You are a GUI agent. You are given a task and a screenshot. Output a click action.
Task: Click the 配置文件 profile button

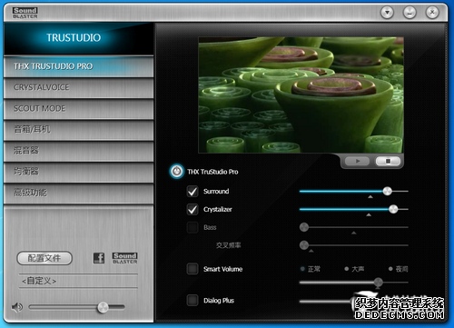44,258
